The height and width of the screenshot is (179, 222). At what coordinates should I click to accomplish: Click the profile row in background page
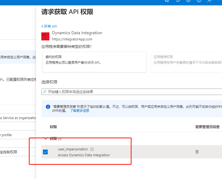(x=18, y=135)
